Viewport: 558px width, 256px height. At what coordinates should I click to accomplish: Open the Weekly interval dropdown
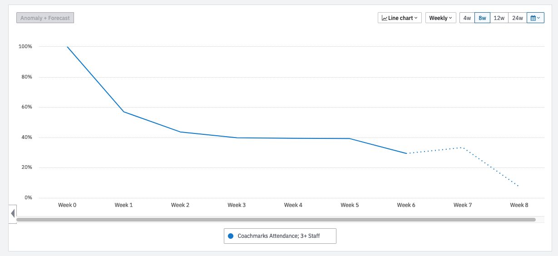[440, 18]
